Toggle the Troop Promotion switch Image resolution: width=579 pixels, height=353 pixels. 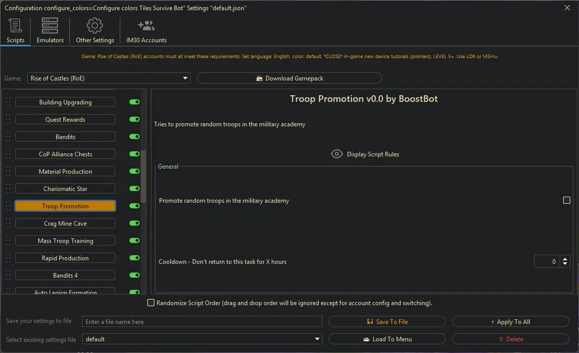click(x=135, y=206)
